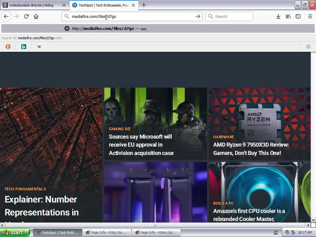Click the second system tray icon
Screen dimensions: 316x237
[293, 232]
